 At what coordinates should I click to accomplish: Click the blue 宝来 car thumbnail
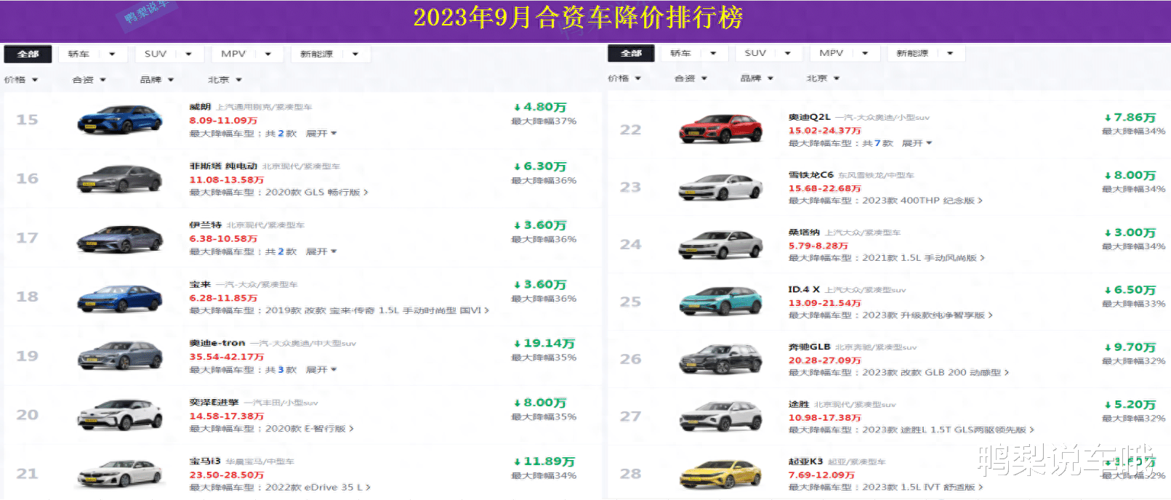coord(120,297)
